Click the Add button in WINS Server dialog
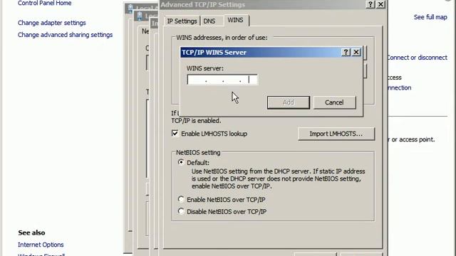456x256 pixels. tap(288, 102)
